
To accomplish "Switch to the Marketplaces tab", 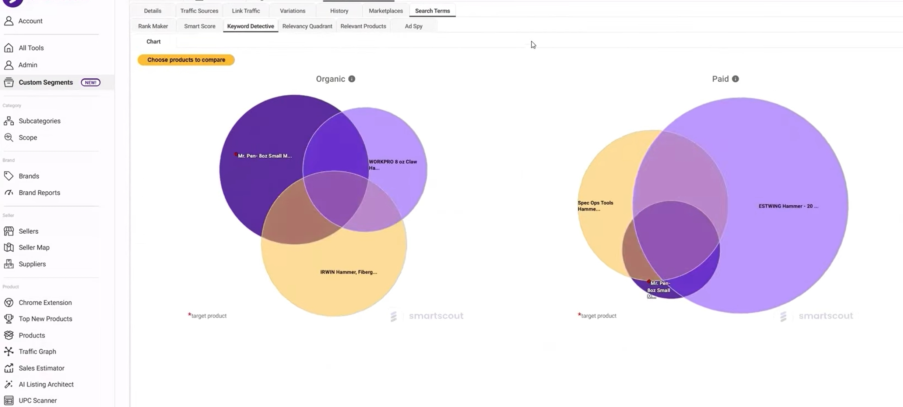I will click(386, 11).
